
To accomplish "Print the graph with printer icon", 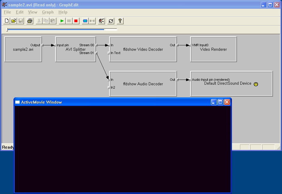I will [x=30, y=21].
